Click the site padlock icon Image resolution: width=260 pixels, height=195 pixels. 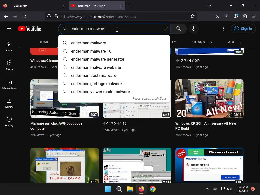(56, 17)
